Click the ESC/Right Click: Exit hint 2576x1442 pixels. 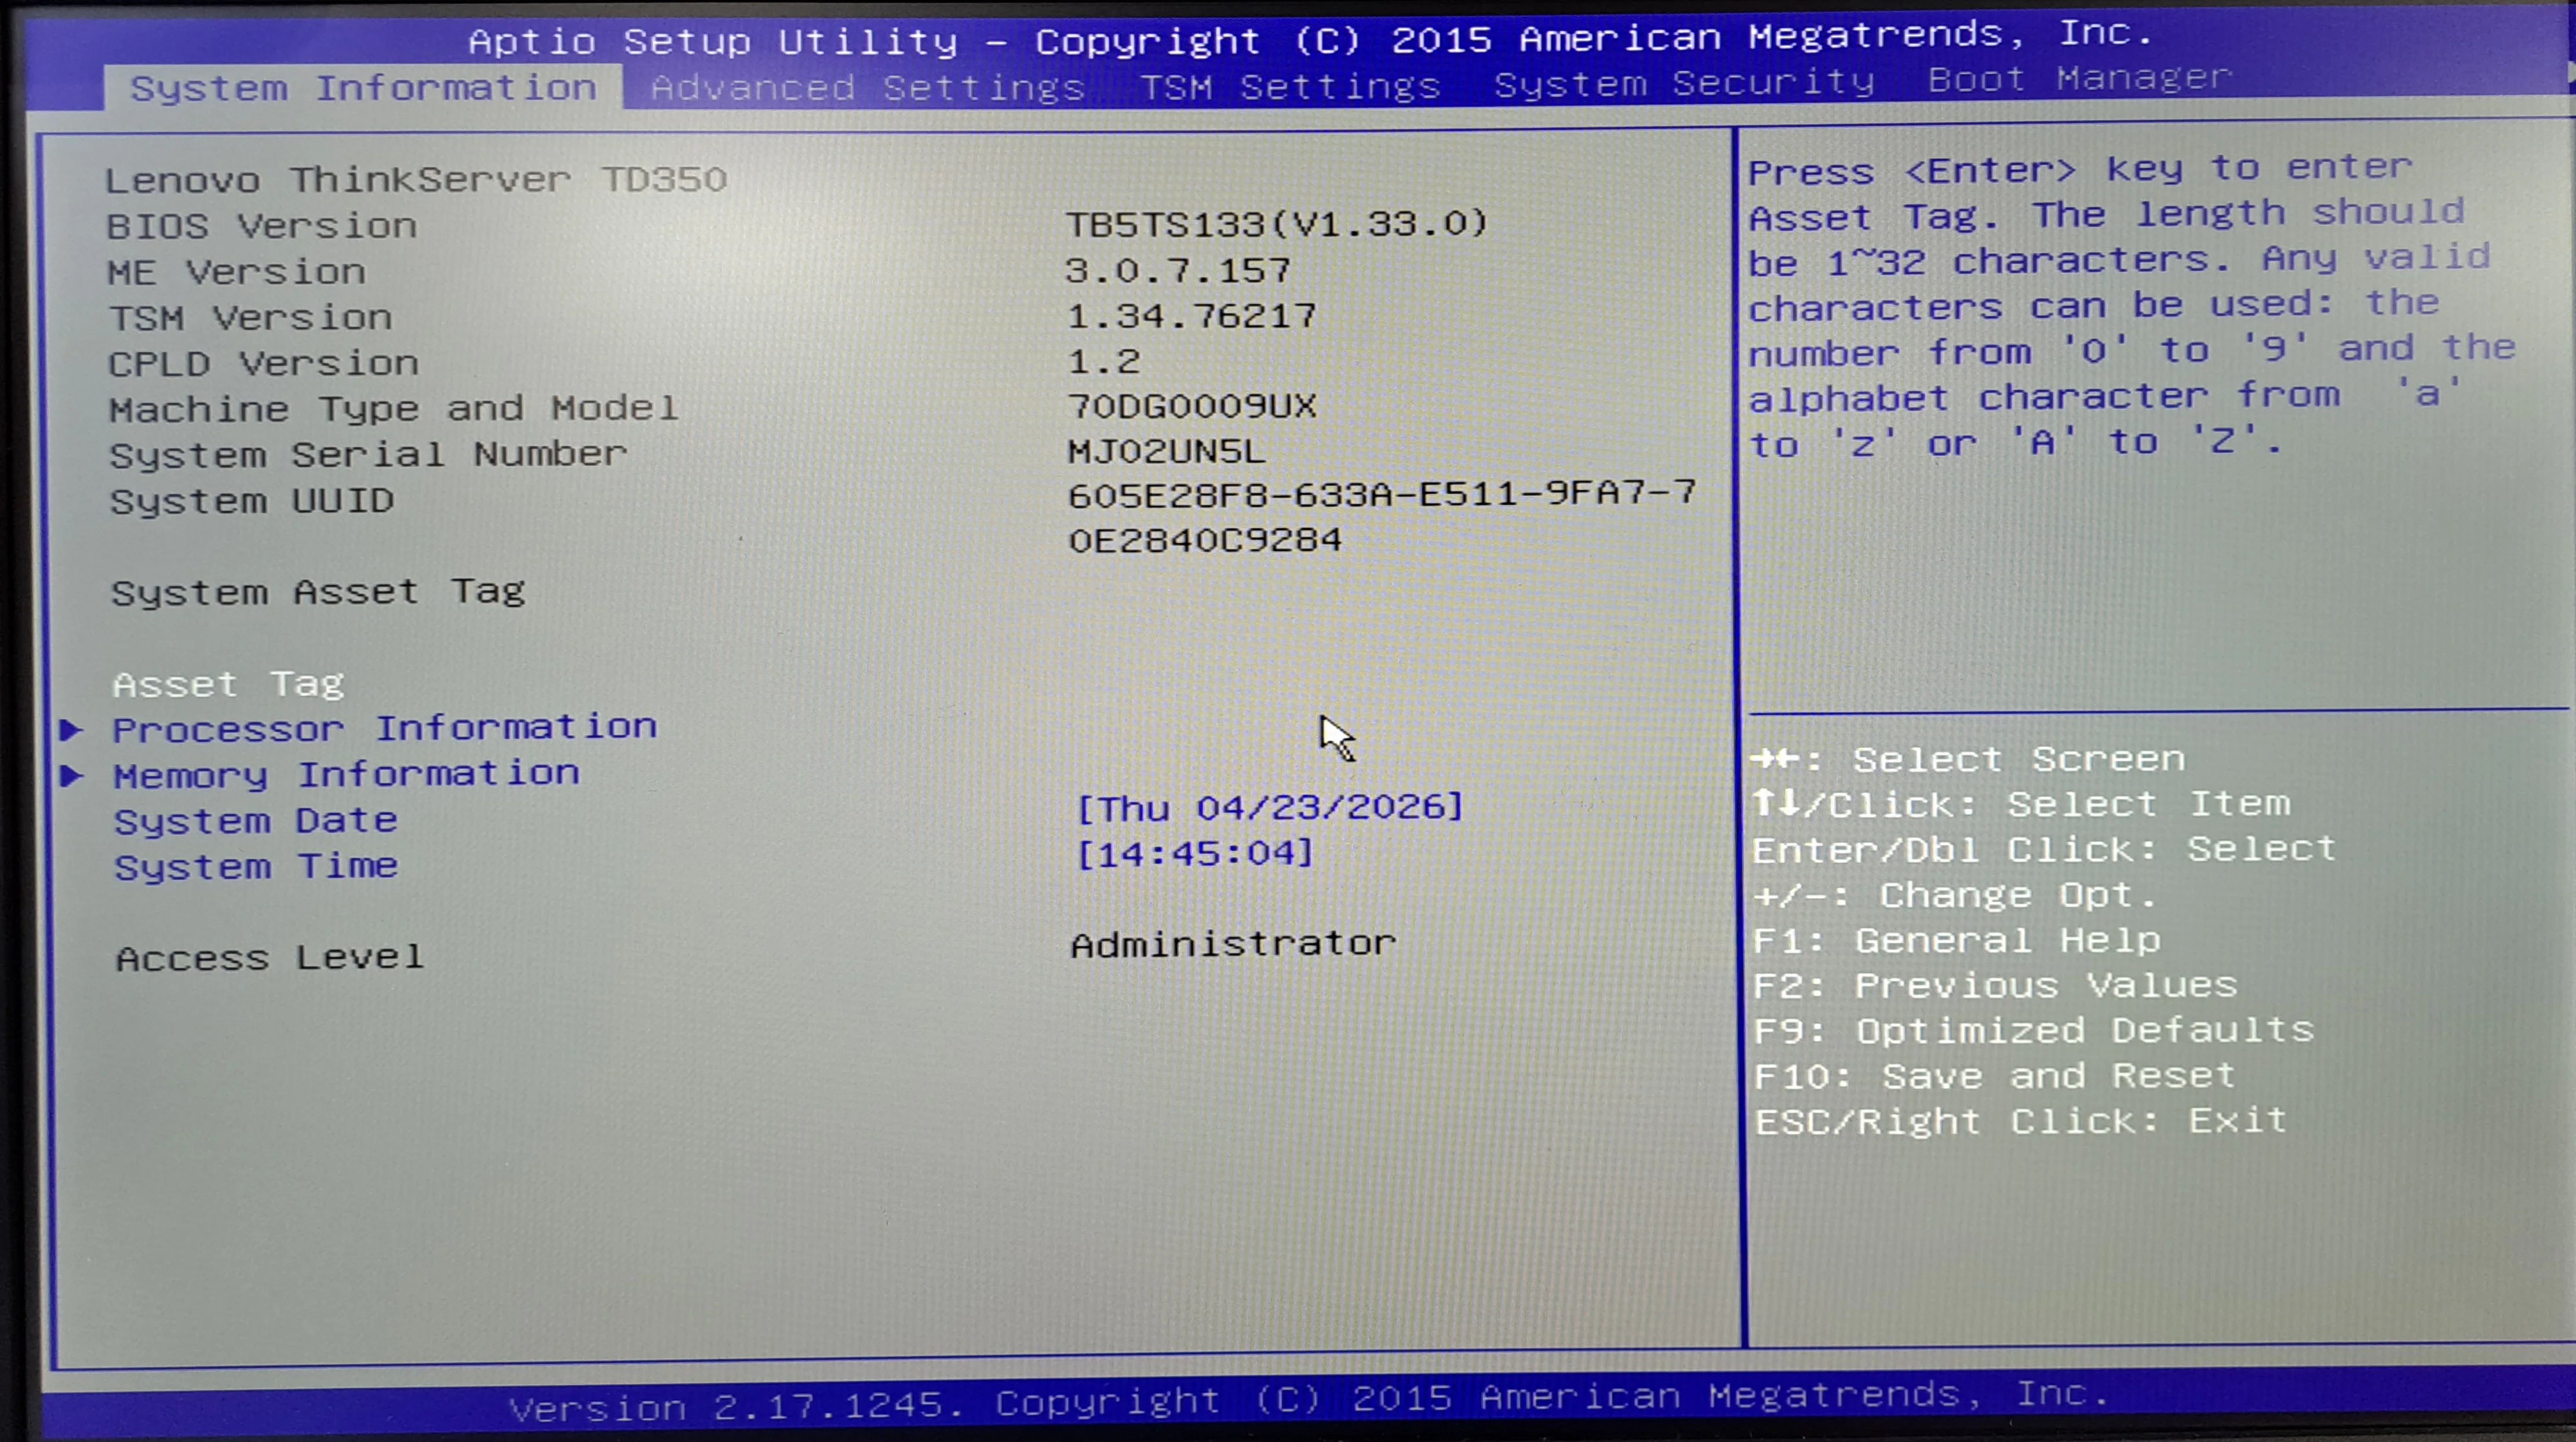[x=2021, y=1121]
